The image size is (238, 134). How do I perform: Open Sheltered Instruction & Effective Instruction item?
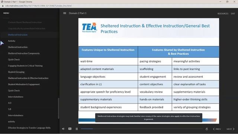pos(28,78)
